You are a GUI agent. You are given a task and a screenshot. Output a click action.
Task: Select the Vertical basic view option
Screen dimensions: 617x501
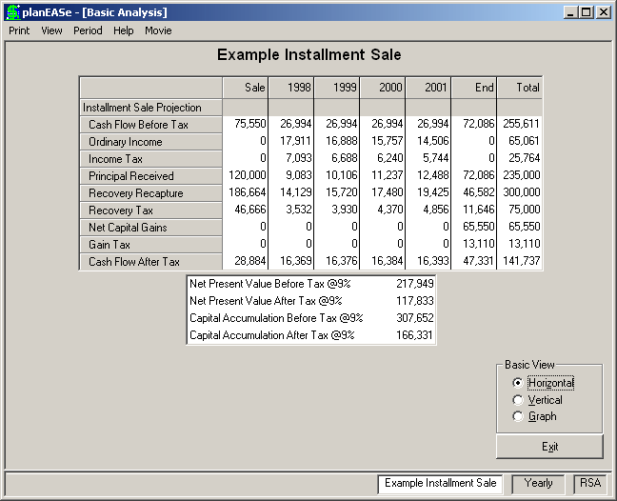[x=538, y=400]
